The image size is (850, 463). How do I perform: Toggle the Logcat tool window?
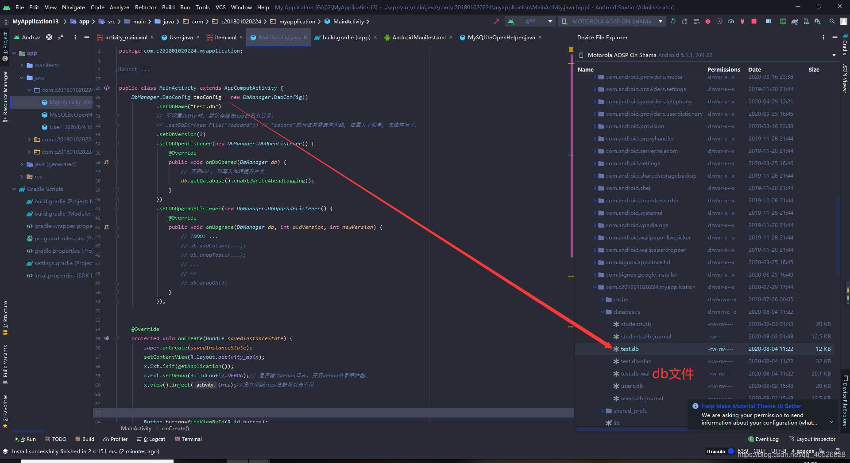click(151, 439)
